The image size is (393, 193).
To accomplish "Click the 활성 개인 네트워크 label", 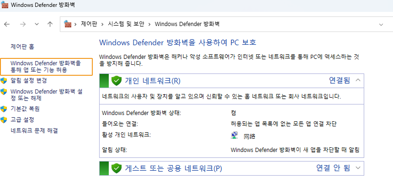I will 126,135.
